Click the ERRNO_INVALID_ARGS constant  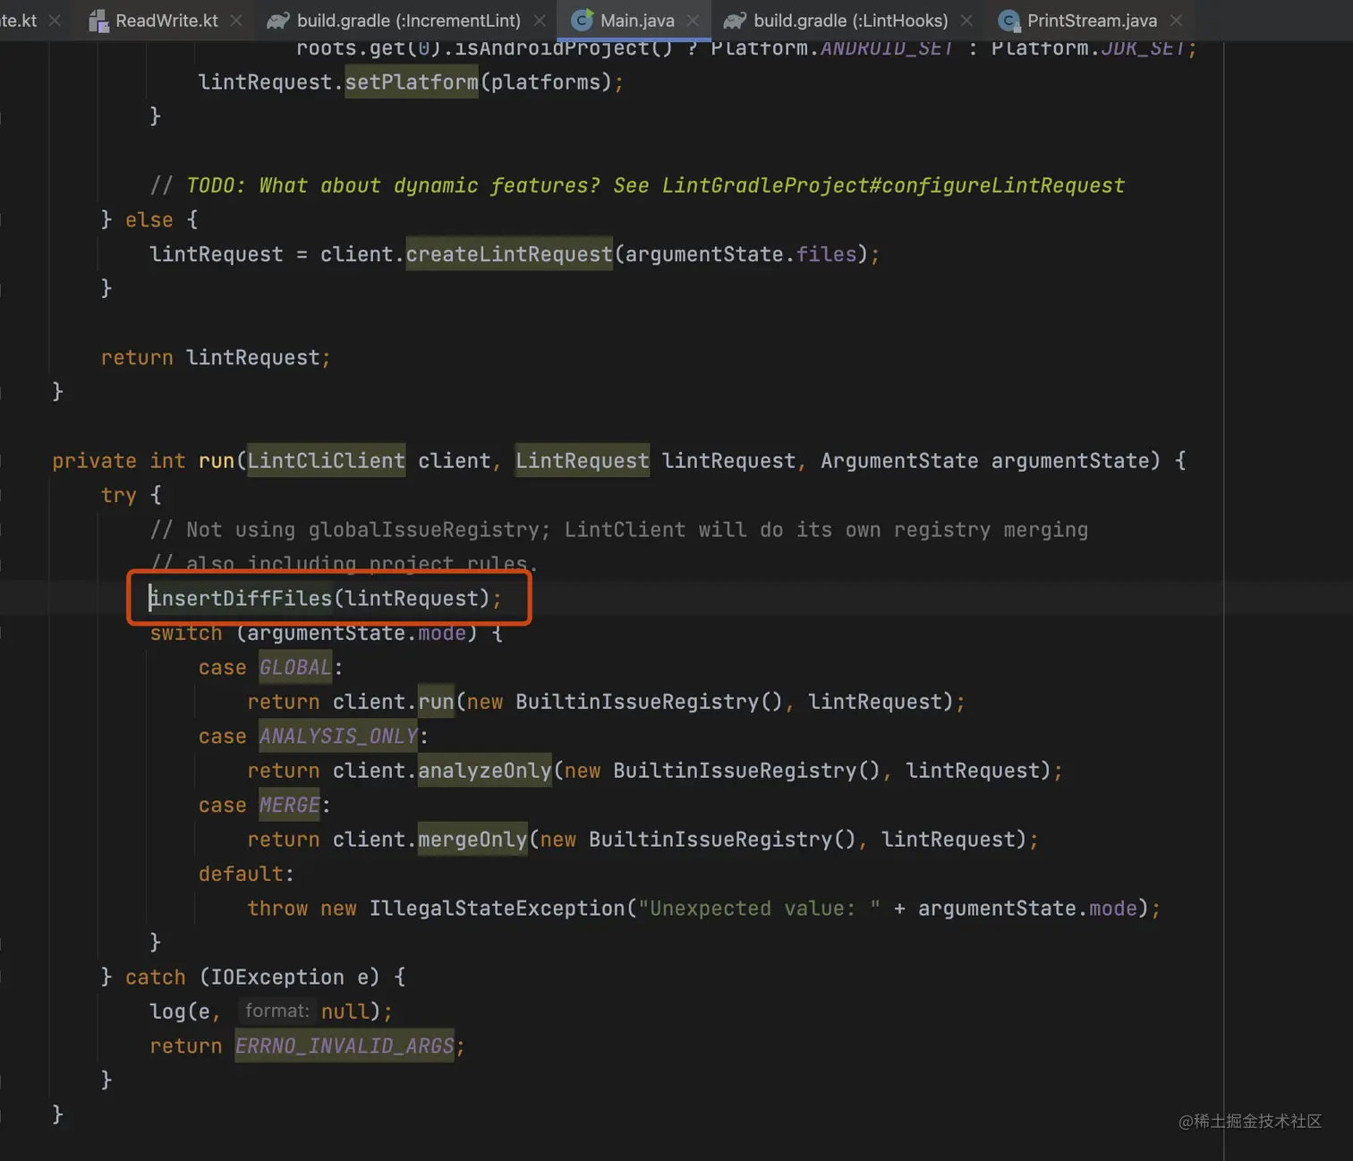pyautogui.click(x=345, y=1046)
